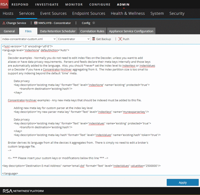Screen dimensions: 200x195
Task: Click the NWSLHYB Concentrator service icon
Action: (x=36, y=23)
